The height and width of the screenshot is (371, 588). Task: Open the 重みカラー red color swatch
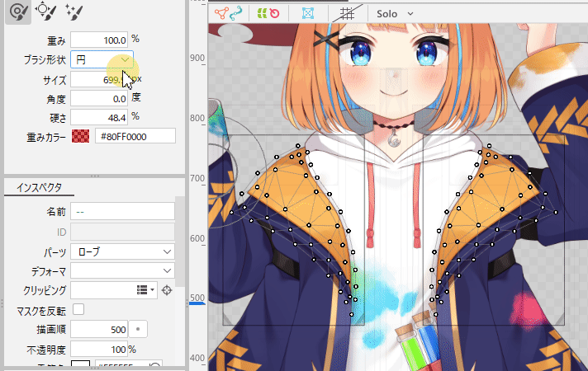click(81, 136)
